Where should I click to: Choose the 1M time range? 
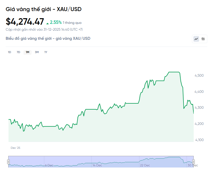tap(28, 52)
